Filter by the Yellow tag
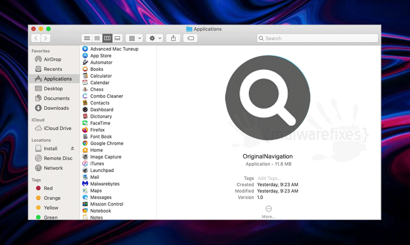Image resolution: width=410 pixels, height=245 pixels. [54, 208]
